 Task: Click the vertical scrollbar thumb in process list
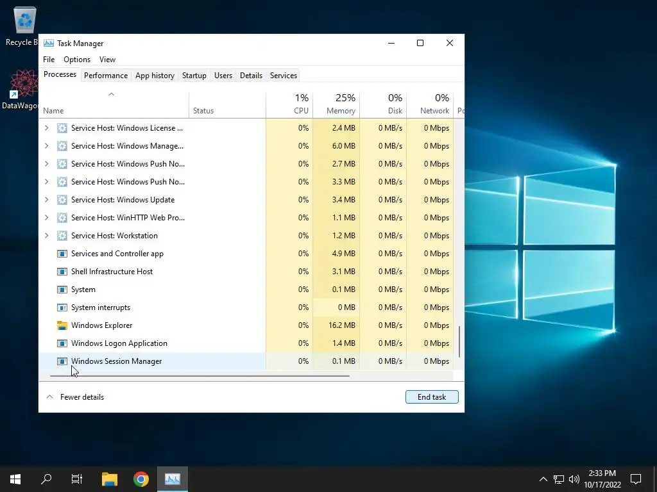(x=459, y=342)
